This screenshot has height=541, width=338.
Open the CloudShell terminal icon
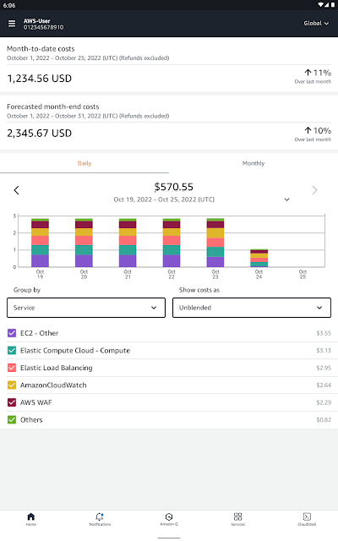pos(307,516)
